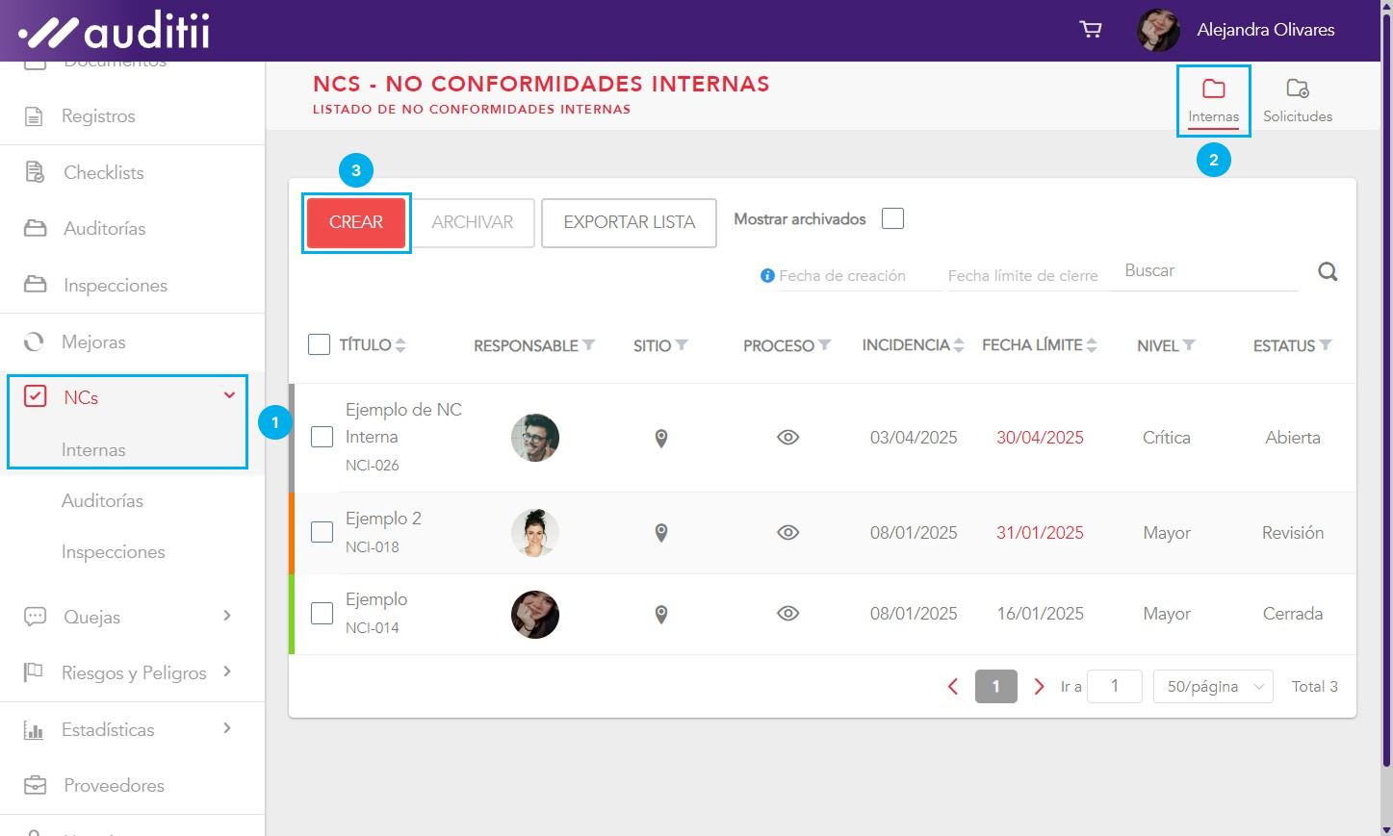Filter by Responsable funnel icon
Screen dimensions: 1393x836
(589, 345)
